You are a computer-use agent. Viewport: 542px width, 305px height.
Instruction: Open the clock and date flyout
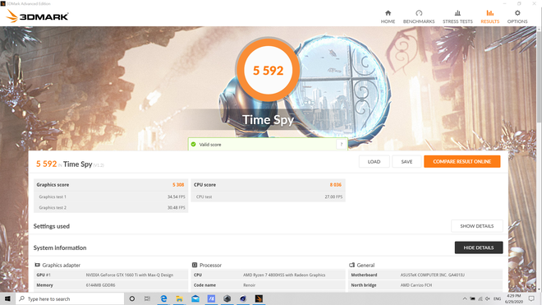[513, 298]
